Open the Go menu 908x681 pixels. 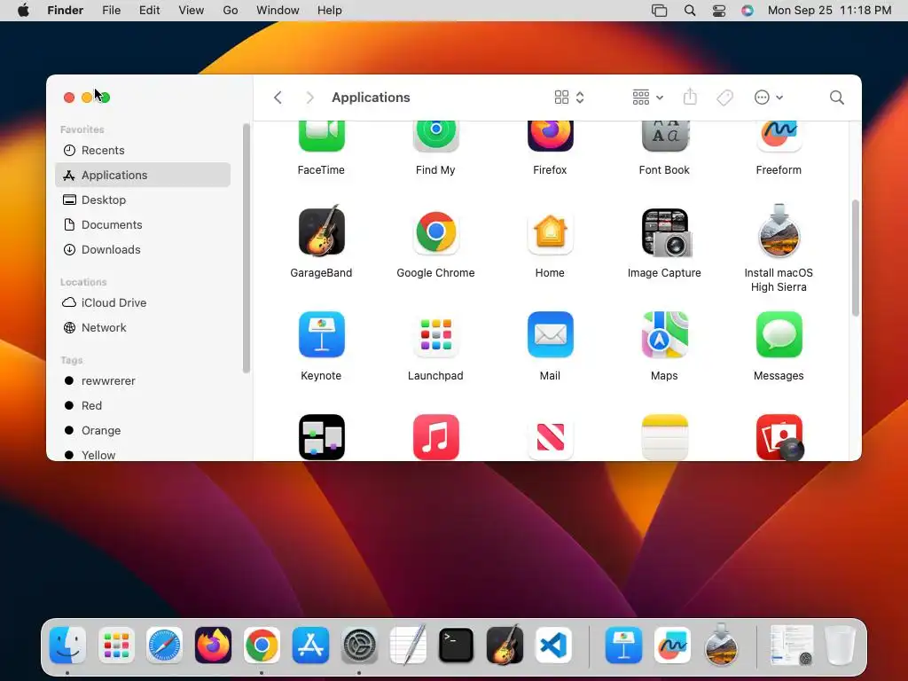[231, 11]
